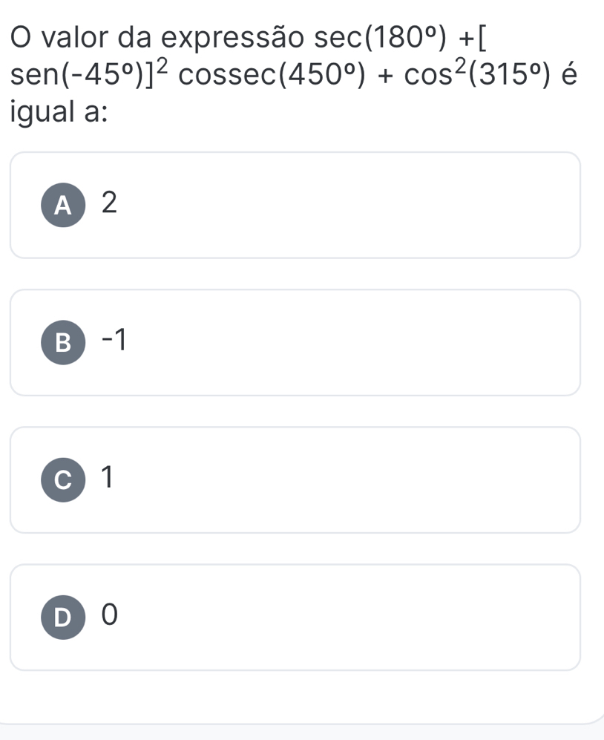Screen dimensions: 604x740
Task: Choose the answer card with value 0
Action: tap(295, 617)
